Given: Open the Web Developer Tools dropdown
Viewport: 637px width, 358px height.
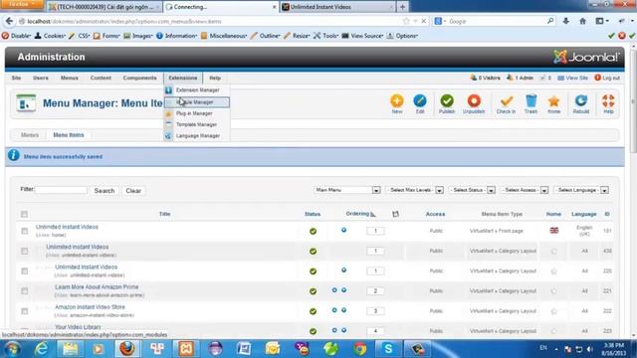Looking at the screenshot, I should coord(325,36).
